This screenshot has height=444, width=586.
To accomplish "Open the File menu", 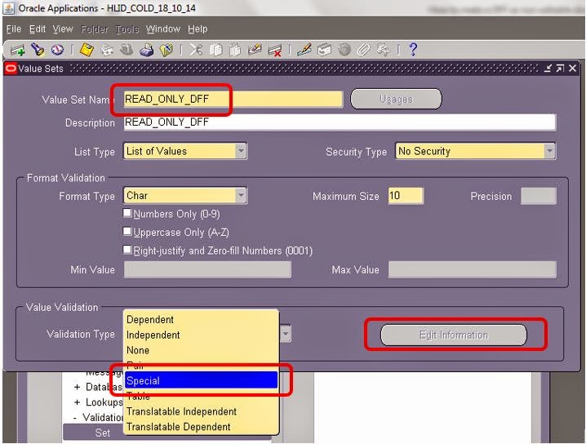I will tap(14, 29).
